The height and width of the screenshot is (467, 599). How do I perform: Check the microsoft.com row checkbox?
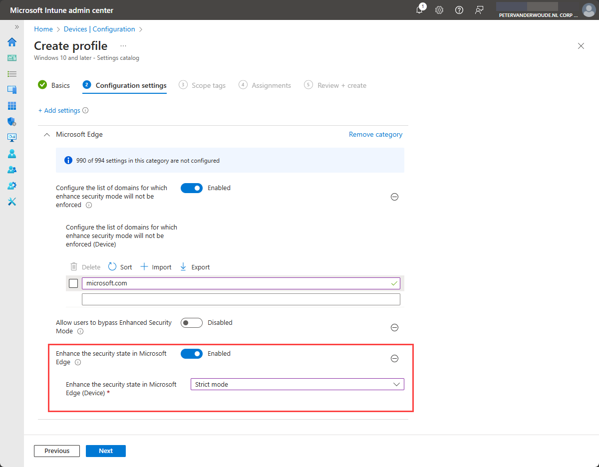pyautogui.click(x=73, y=283)
